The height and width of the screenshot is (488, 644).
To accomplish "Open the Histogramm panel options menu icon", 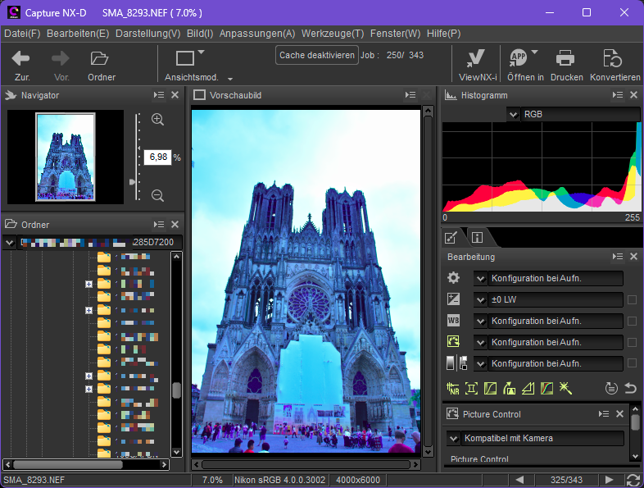I will click(618, 95).
